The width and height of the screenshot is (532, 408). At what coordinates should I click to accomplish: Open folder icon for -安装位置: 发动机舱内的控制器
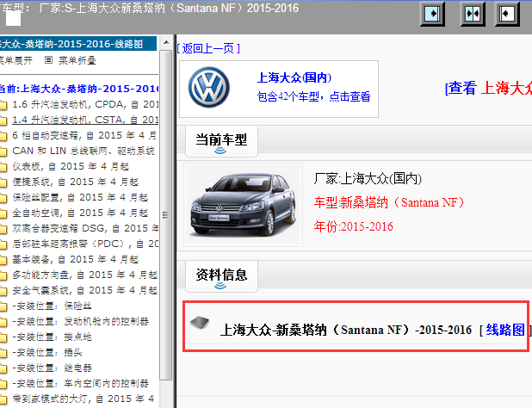click(x=3, y=322)
